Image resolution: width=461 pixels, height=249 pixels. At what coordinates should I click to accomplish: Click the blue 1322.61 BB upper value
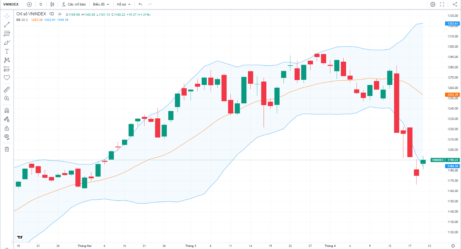[x=50, y=20]
